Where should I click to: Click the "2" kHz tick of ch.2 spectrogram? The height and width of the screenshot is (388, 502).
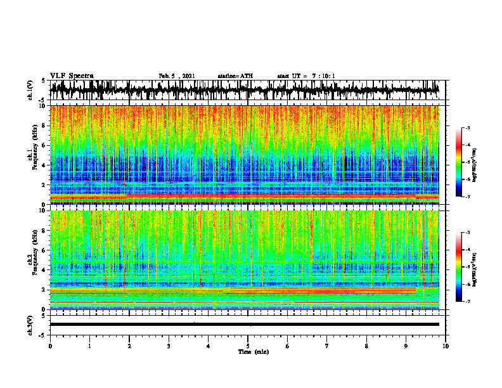[x=44, y=290]
